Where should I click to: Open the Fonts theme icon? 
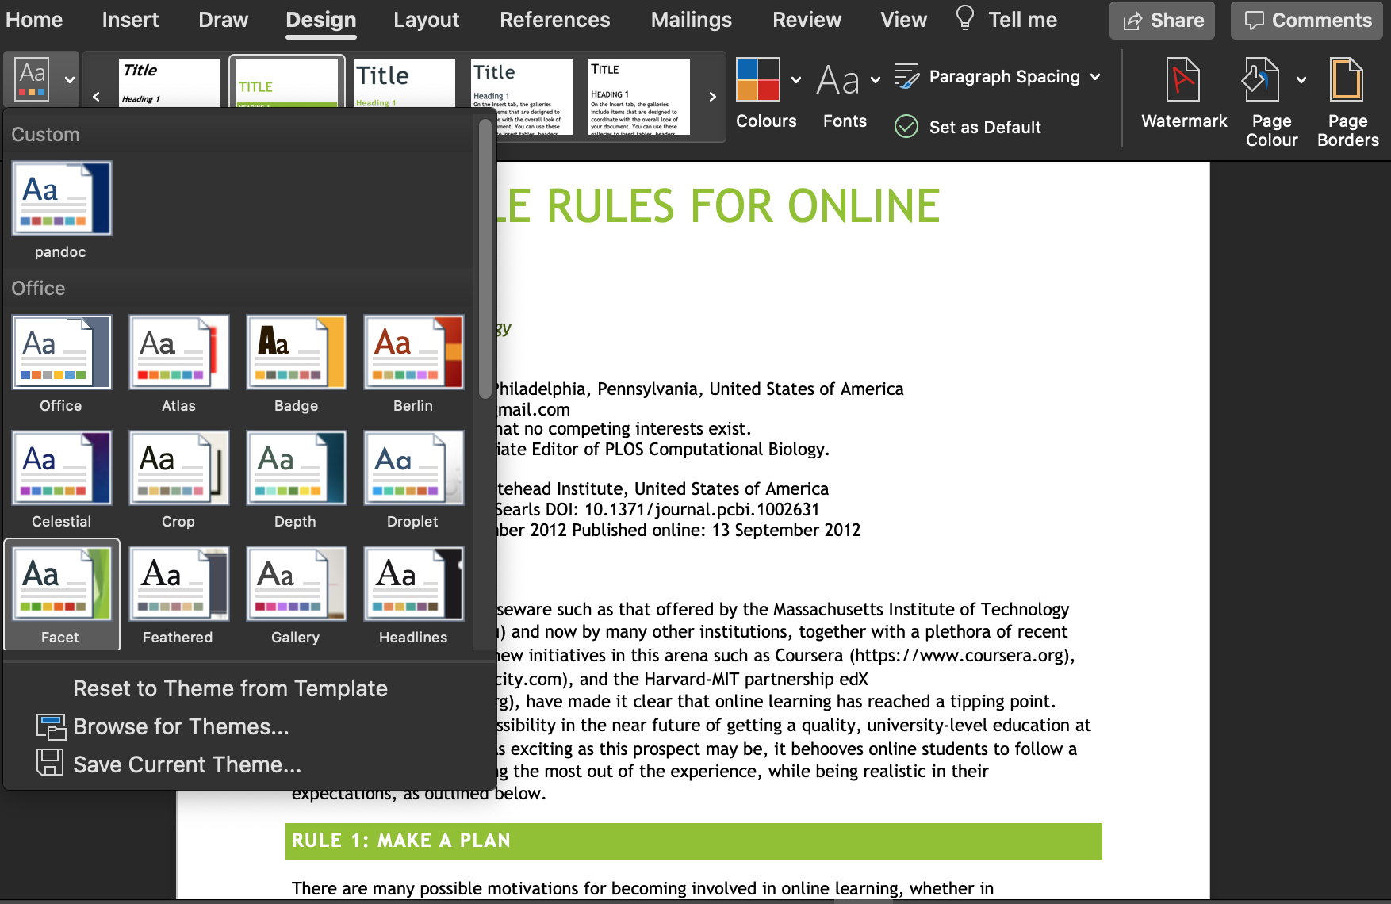click(x=838, y=80)
